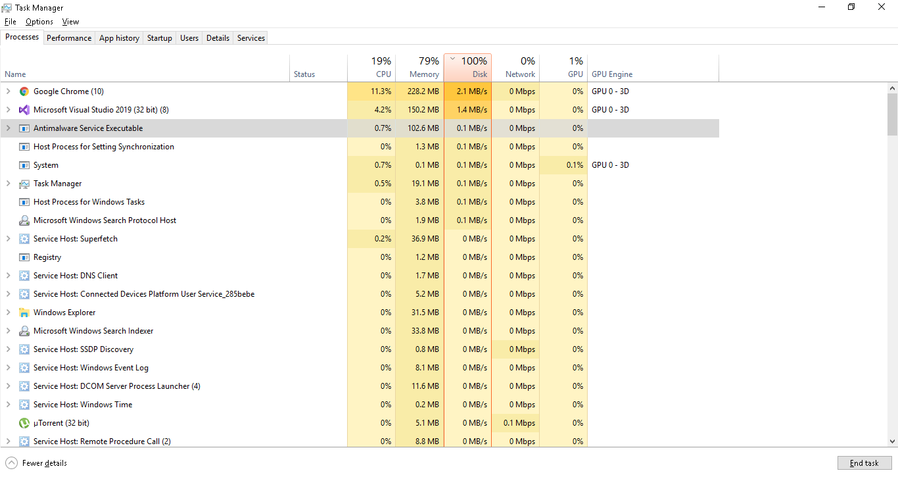
Task: Go to the Details tab
Action: [x=218, y=38]
